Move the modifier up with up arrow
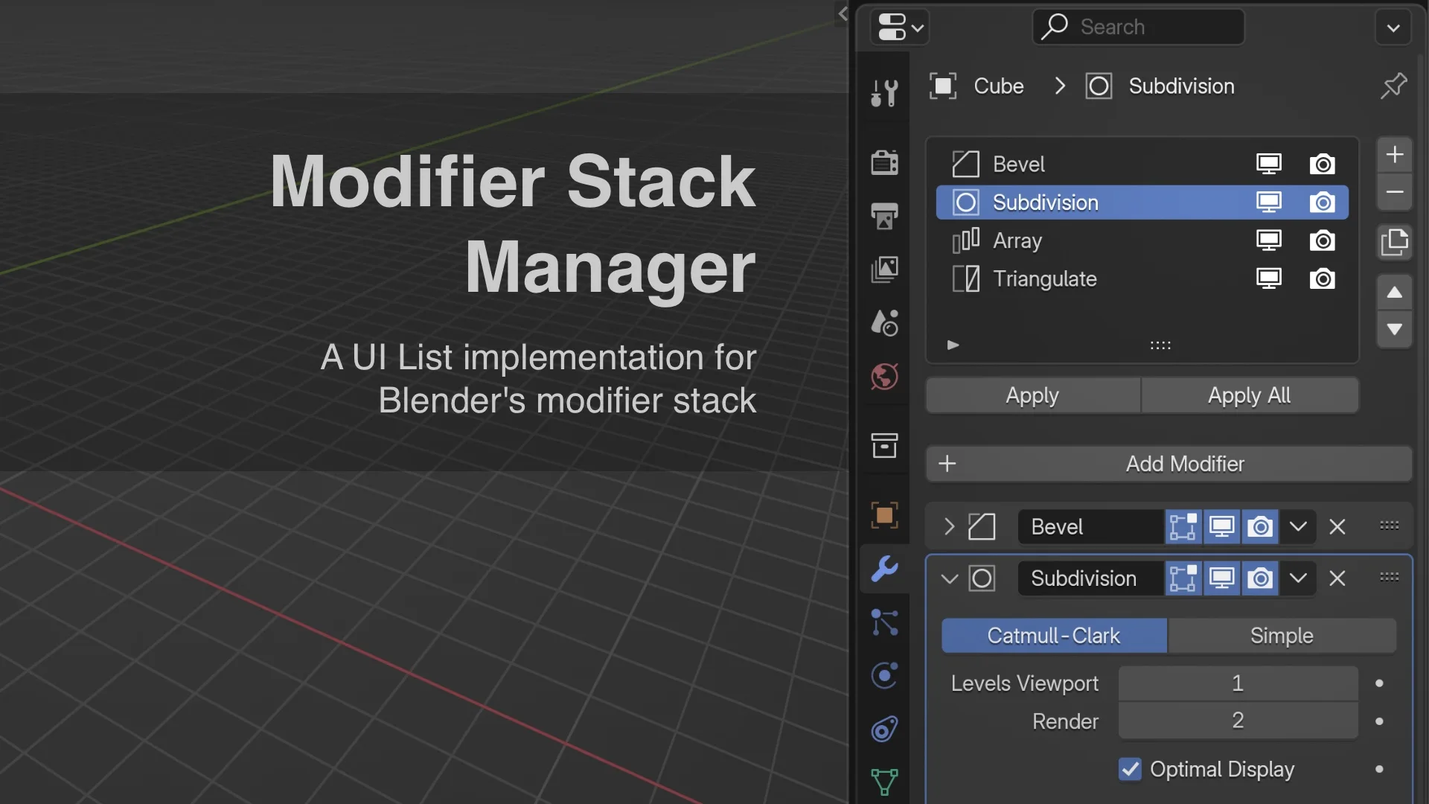This screenshot has width=1429, height=804. [x=1395, y=293]
